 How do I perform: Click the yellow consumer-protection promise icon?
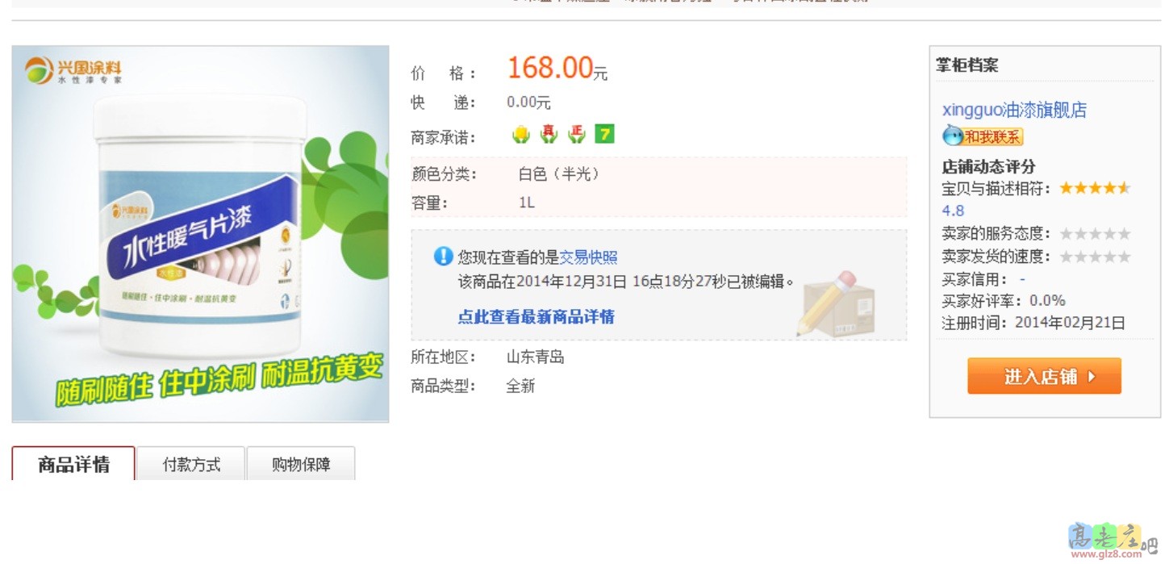(x=521, y=134)
